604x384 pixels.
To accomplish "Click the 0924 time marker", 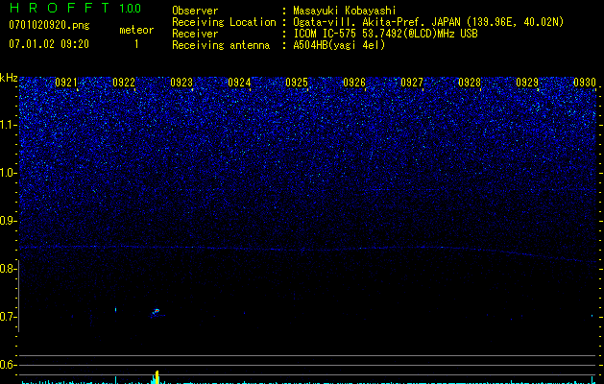I will (239, 83).
